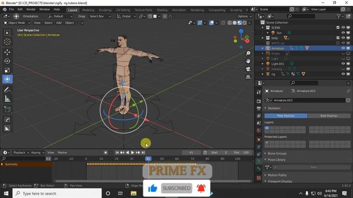Switch to the Modeling workspace tab

pos(88,10)
